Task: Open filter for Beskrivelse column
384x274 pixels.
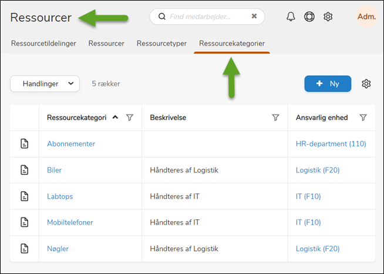Action: click(275, 118)
